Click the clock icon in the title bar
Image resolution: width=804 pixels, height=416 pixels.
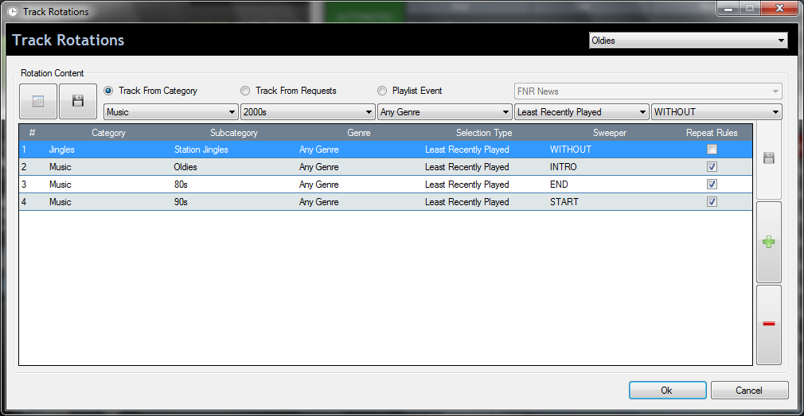(12, 12)
